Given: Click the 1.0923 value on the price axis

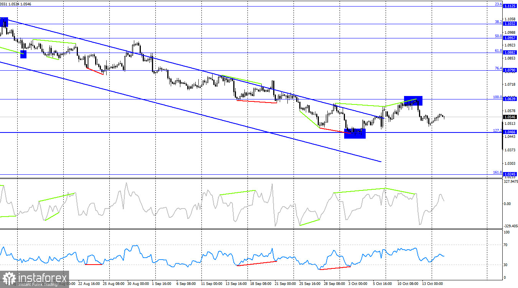Looking at the screenshot, I should (x=511, y=45).
